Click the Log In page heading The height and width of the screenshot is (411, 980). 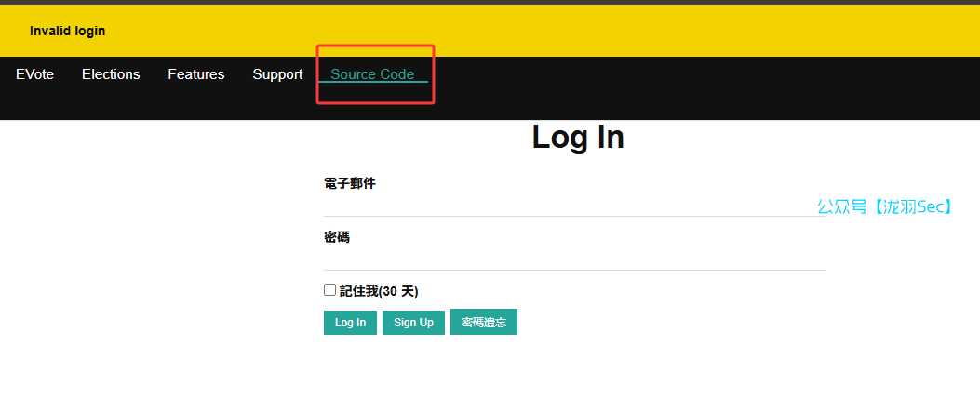click(x=577, y=138)
